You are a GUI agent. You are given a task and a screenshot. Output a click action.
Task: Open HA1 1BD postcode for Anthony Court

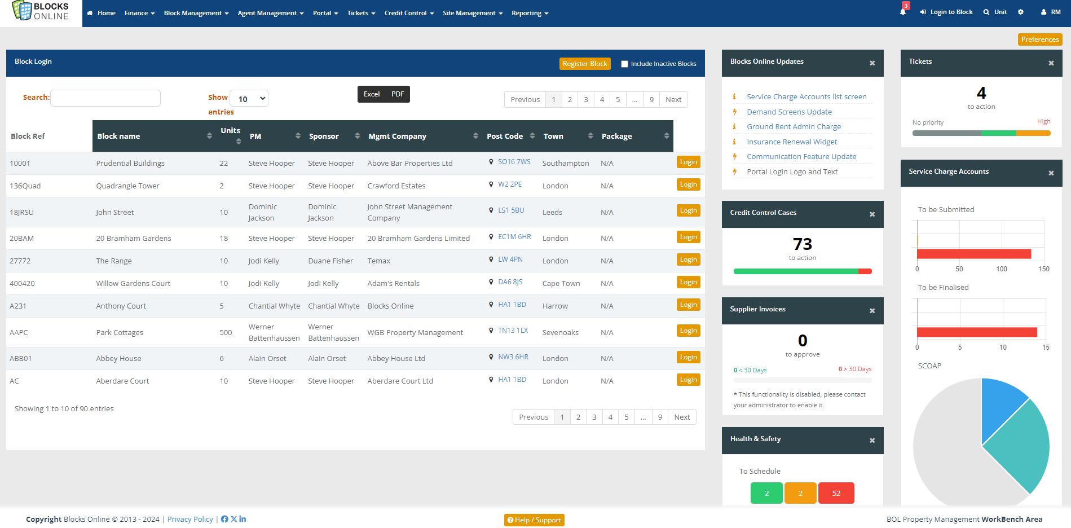click(512, 305)
